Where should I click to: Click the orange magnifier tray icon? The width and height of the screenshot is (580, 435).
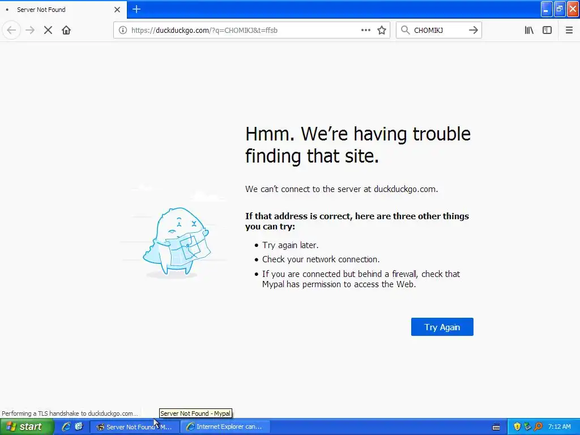coord(538,427)
